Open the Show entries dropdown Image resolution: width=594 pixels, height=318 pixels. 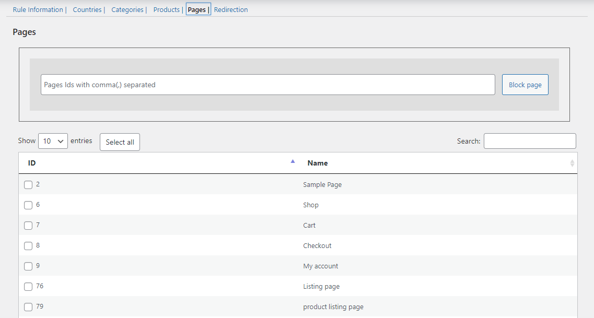[x=53, y=141]
